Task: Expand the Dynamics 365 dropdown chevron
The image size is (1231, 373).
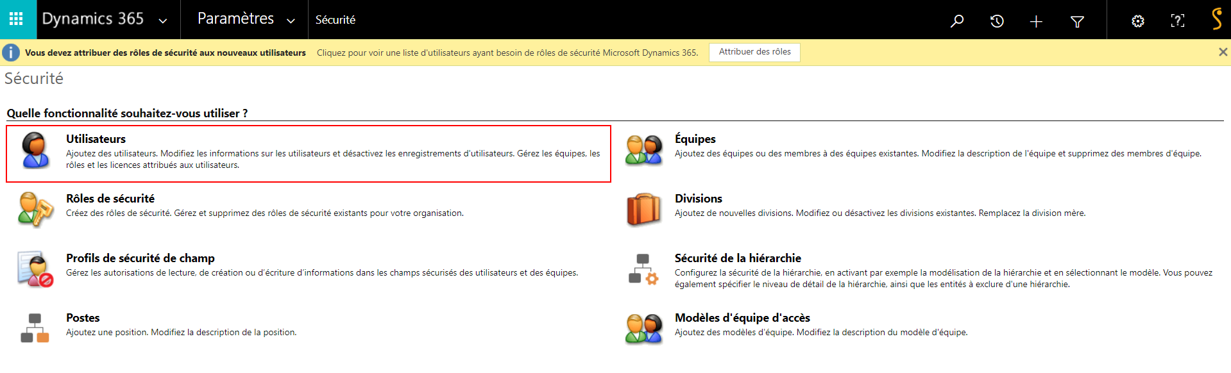Action: 163,21
